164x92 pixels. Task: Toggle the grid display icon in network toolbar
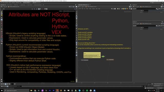point(119,9)
